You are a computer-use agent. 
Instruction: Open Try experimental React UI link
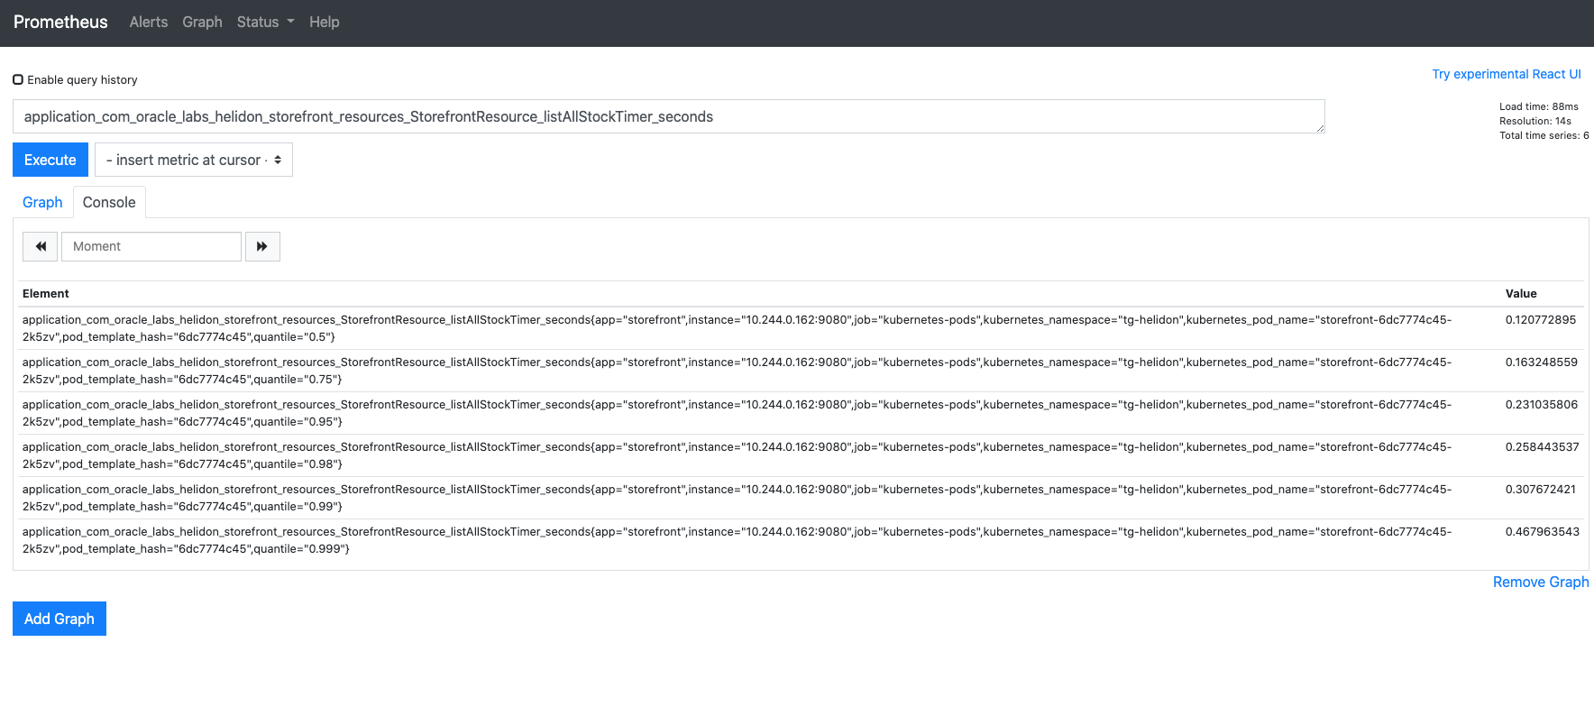click(1507, 74)
